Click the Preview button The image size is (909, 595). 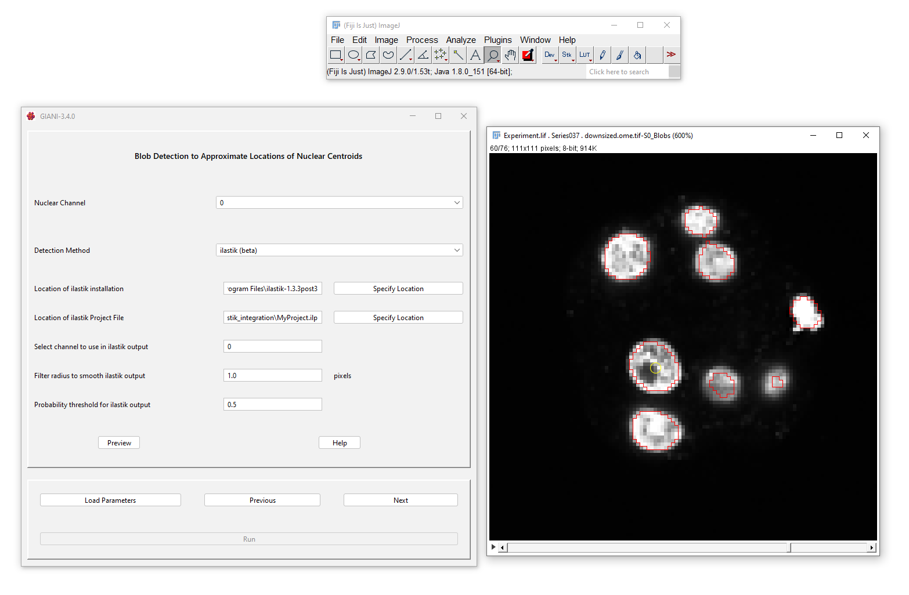coord(119,442)
